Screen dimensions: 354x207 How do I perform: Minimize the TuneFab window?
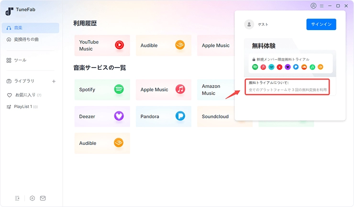tap(330, 6)
